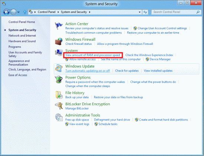The height and width of the screenshot is (156, 204).
Task: Open the Windows Firewall heading
Action: pos(80,39)
